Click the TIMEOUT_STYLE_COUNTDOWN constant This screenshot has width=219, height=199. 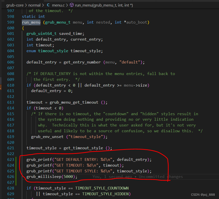click(x=102, y=188)
